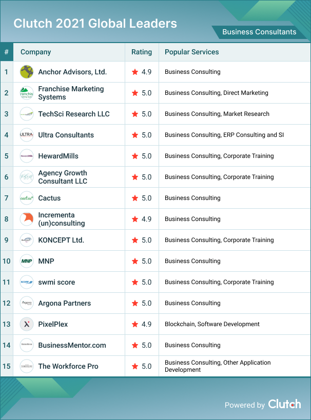Select The Workforce Pro company name
Image resolution: width=311 pixels, height=420 pixels.
pos(68,366)
